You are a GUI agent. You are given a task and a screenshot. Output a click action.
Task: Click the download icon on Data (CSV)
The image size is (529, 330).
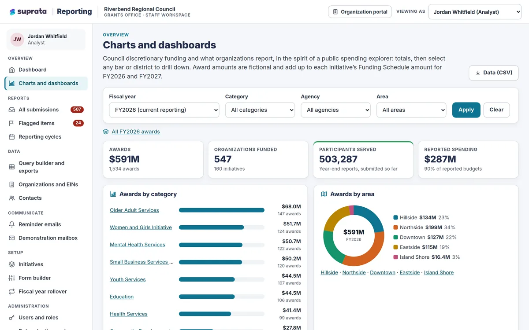click(478, 73)
